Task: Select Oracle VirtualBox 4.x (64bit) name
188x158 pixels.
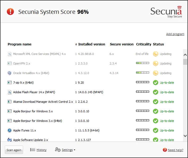Action: (31, 73)
